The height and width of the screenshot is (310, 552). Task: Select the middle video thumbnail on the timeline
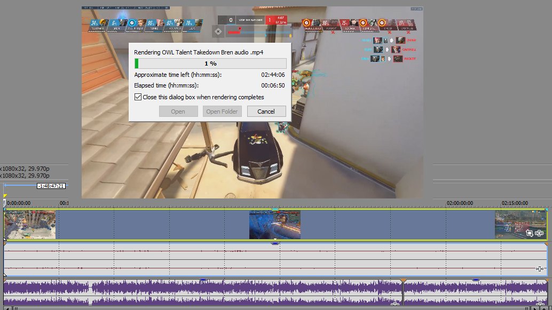274,225
